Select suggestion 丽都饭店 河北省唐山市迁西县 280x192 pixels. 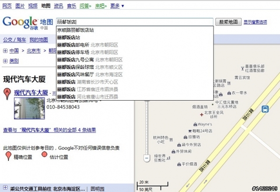pyautogui.click(x=135, y=97)
